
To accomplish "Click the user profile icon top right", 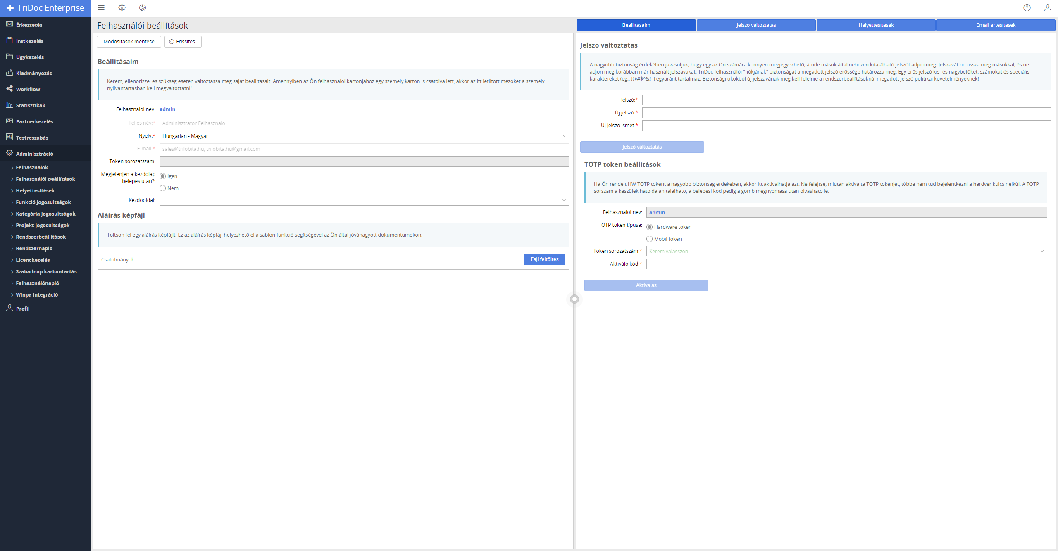I will [1047, 8].
